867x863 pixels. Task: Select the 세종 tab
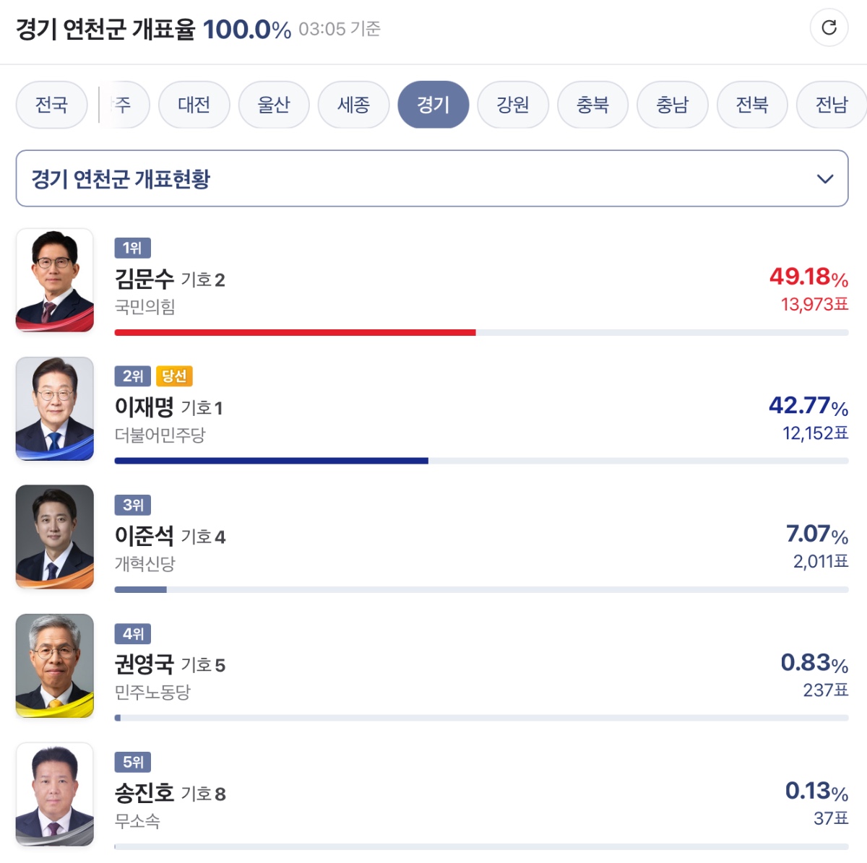353,105
